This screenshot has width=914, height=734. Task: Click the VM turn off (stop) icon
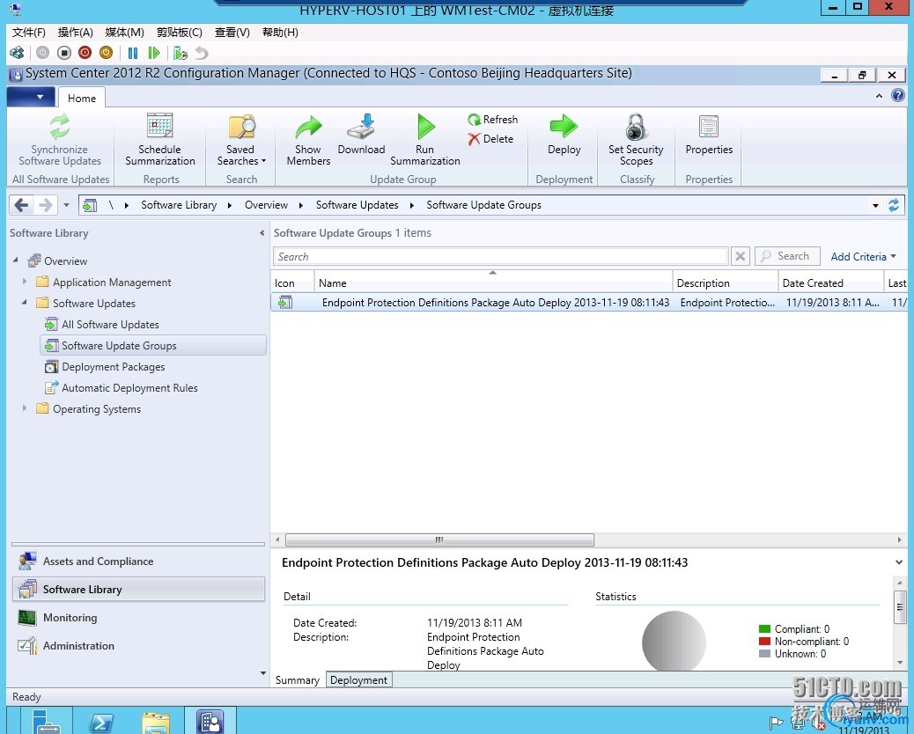pyautogui.click(x=64, y=53)
